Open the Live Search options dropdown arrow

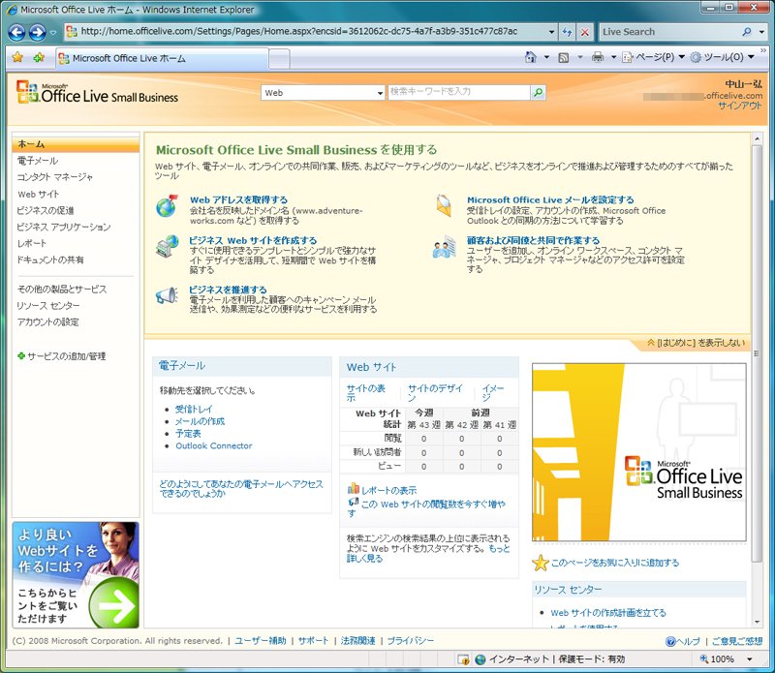pos(761,32)
